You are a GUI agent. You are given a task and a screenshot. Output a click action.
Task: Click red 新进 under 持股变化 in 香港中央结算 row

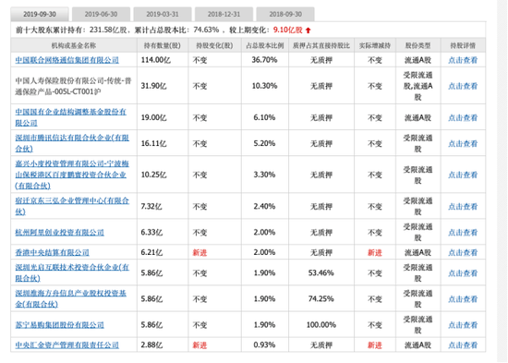[200, 252]
